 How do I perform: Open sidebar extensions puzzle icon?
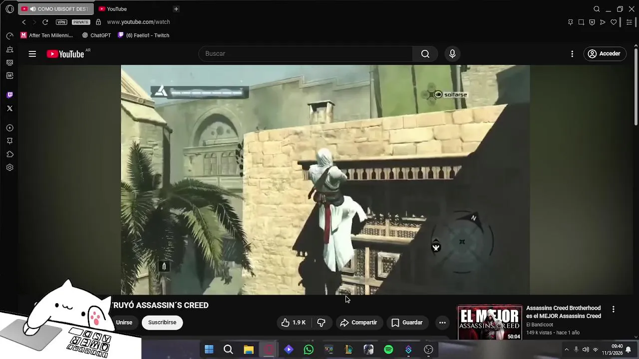(9, 154)
